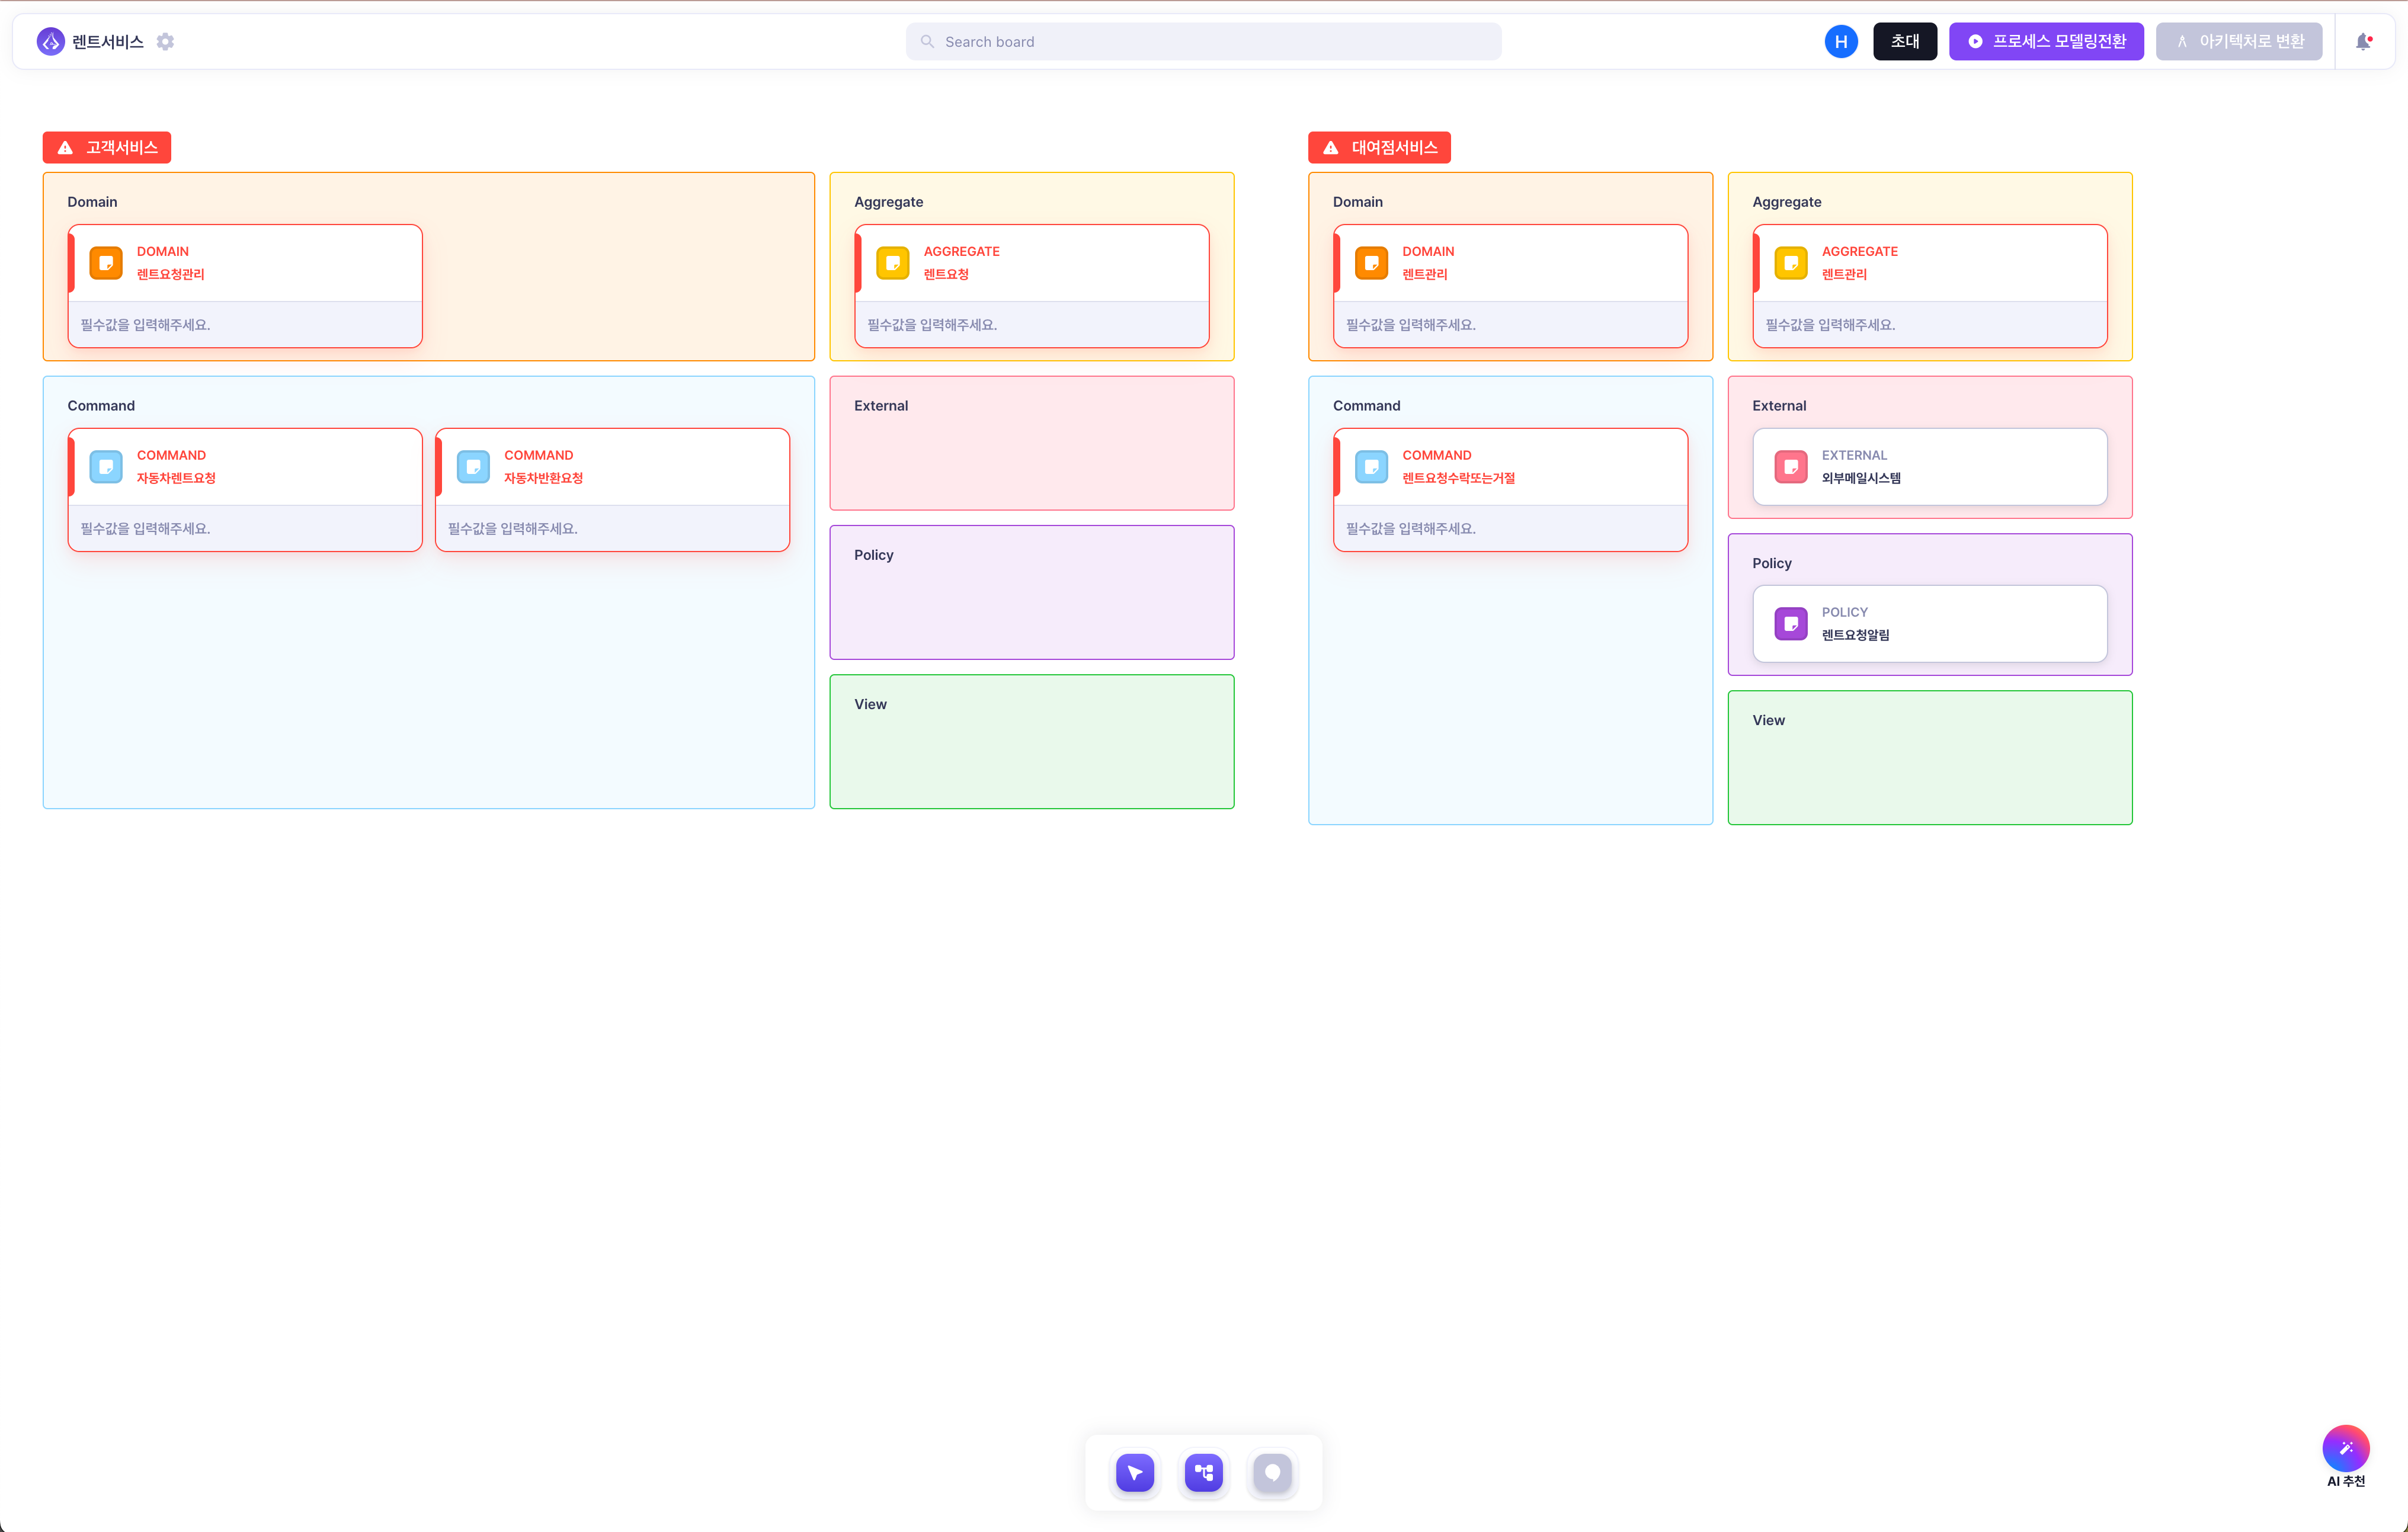
Task: Open the hierarchy diagram tool
Action: (1204, 1472)
